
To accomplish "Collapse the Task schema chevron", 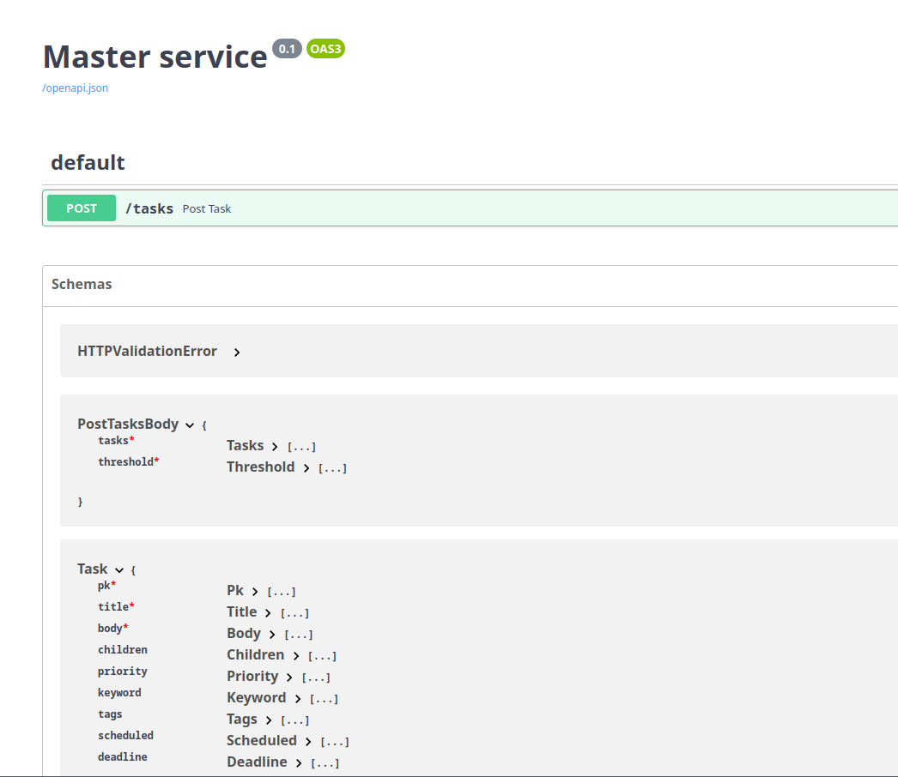I will click(x=119, y=569).
